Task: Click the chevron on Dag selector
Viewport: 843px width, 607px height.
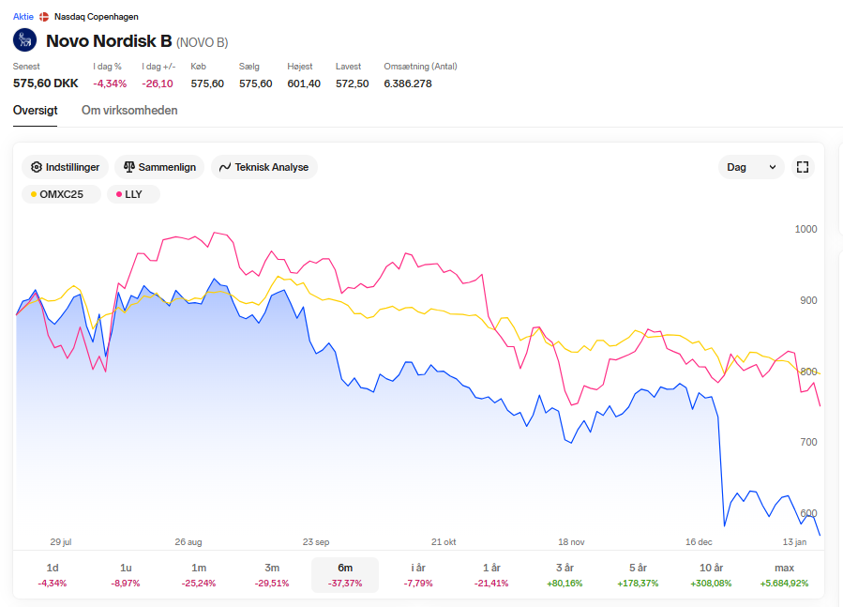Action: (773, 167)
